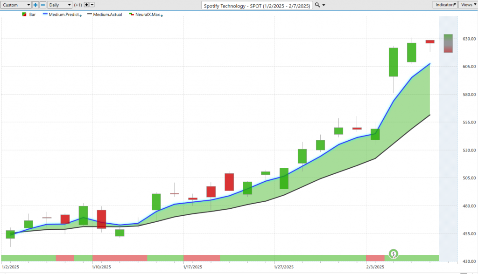Image resolution: width=478 pixels, height=274 pixels.
Task: Click the green dollar earnings marker
Action: click(x=393, y=253)
